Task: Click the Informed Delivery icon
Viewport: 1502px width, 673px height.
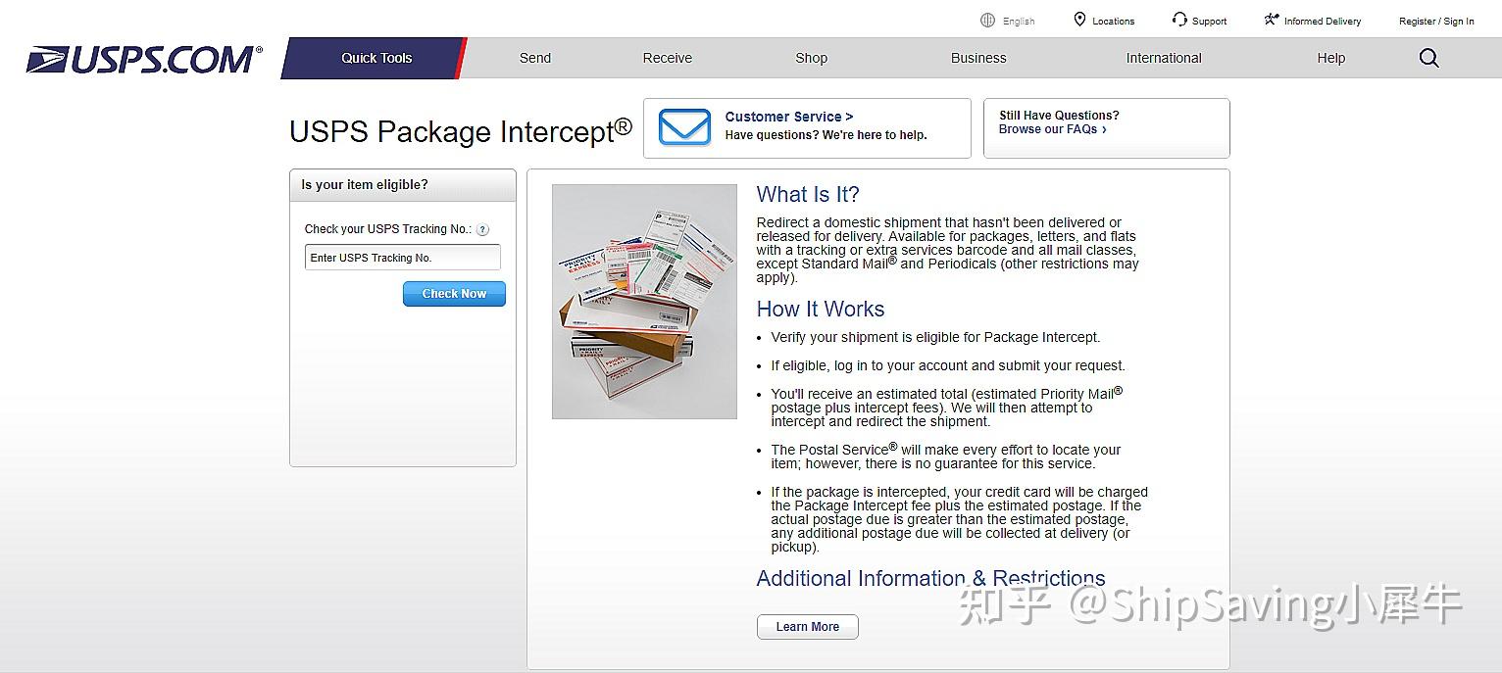Action: [x=1272, y=20]
